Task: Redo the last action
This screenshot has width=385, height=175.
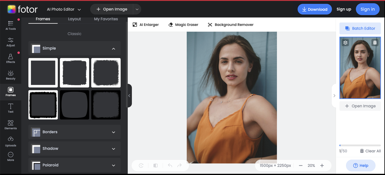Action: click(180, 165)
